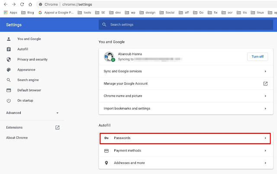Click the browser back arrow
This screenshot has height=174, width=277.
[5, 4]
